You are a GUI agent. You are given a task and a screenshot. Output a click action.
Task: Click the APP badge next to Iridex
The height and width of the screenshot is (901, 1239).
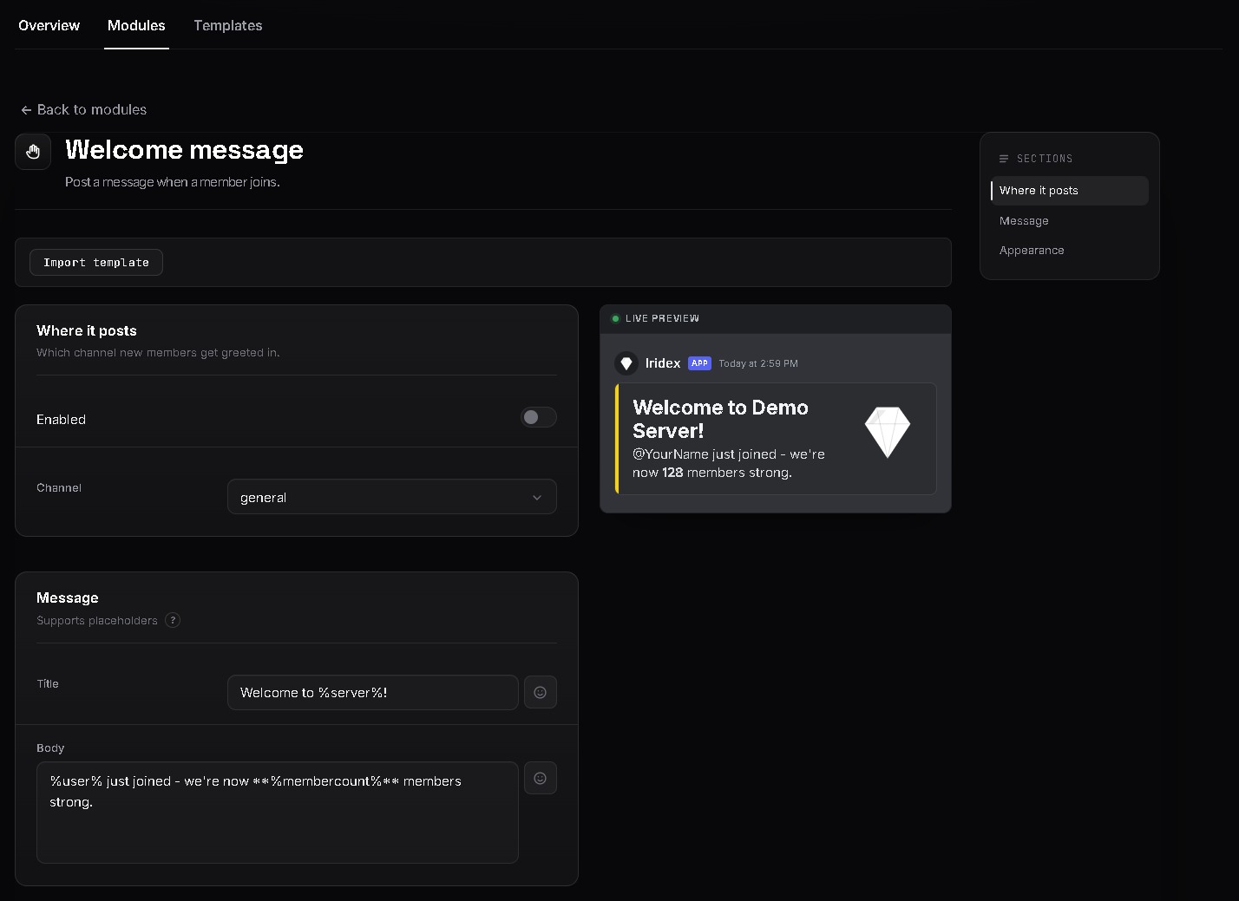coord(699,363)
